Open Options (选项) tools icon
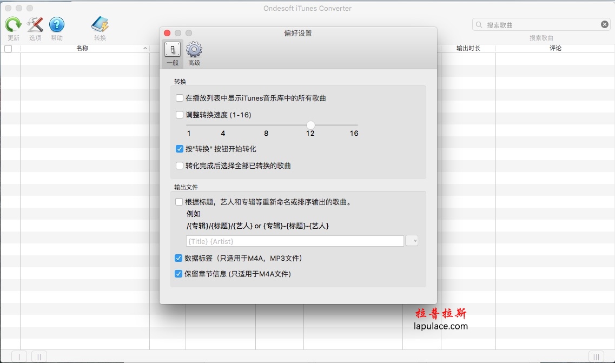This screenshot has height=363, width=615. coord(35,25)
